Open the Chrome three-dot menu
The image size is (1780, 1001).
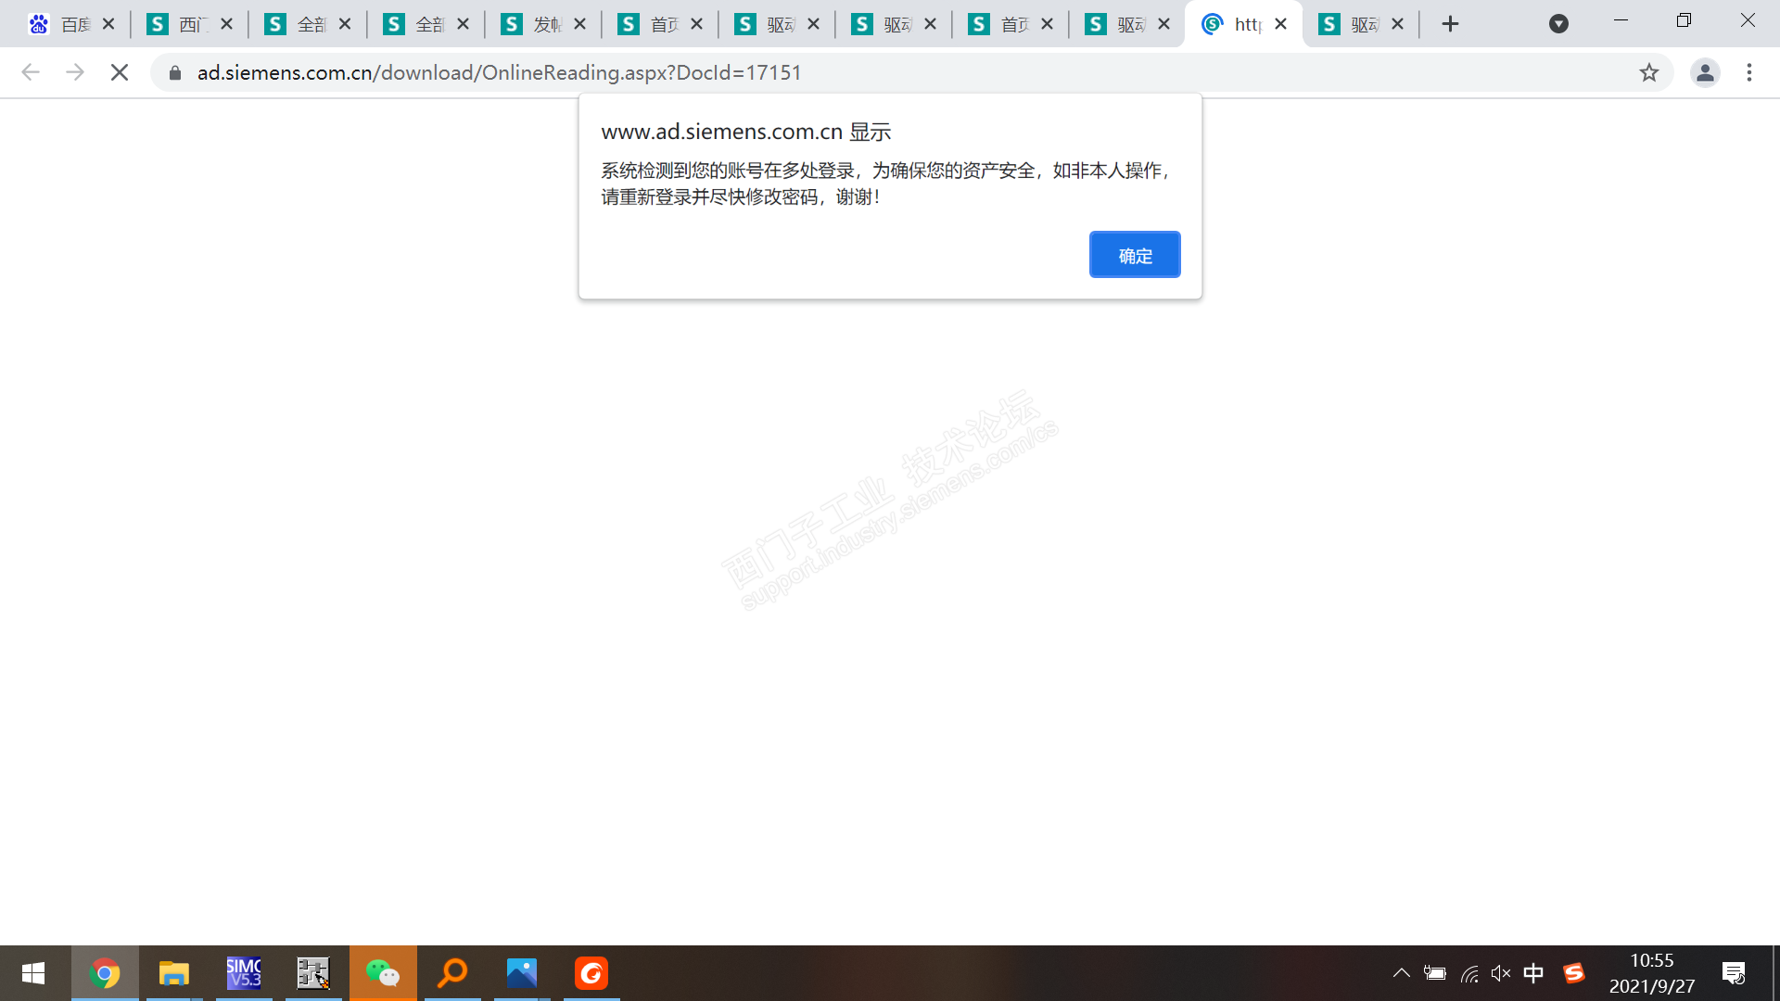coord(1749,72)
